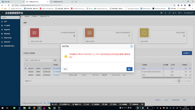Click the blue confirm button in the dialog
The height and width of the screenshot is (110, 195).
click(x=129, y=69)
